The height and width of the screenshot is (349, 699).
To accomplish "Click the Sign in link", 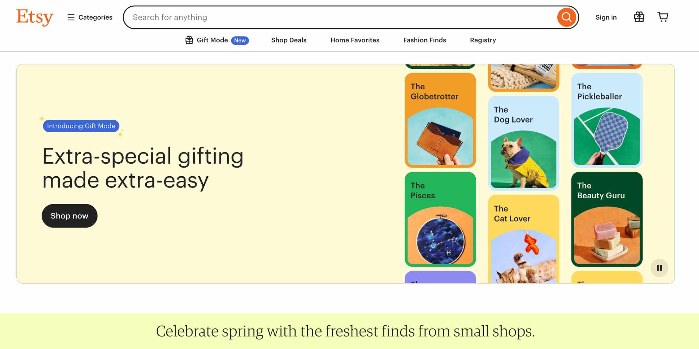I will coord(606,17).
